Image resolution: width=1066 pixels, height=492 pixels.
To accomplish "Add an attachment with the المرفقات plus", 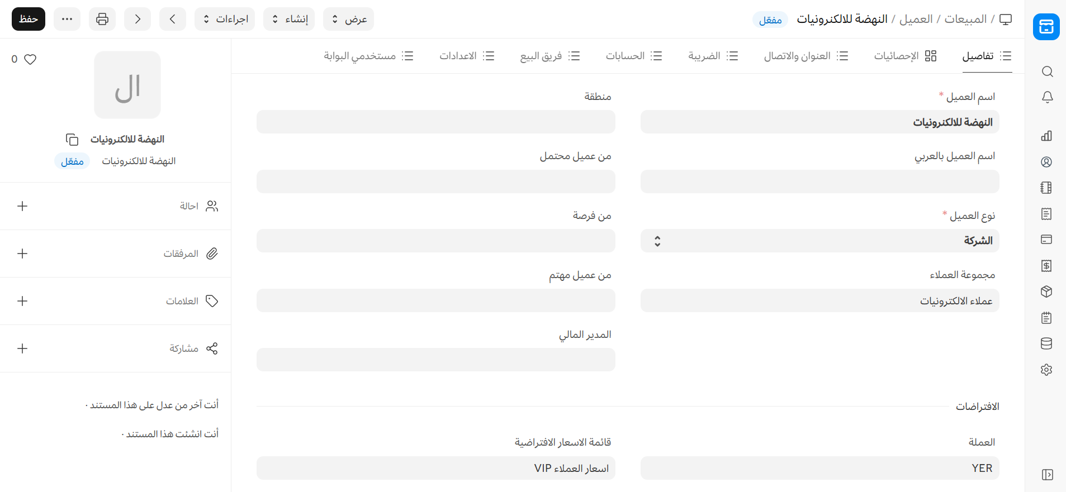I will [x=22, y=254].
